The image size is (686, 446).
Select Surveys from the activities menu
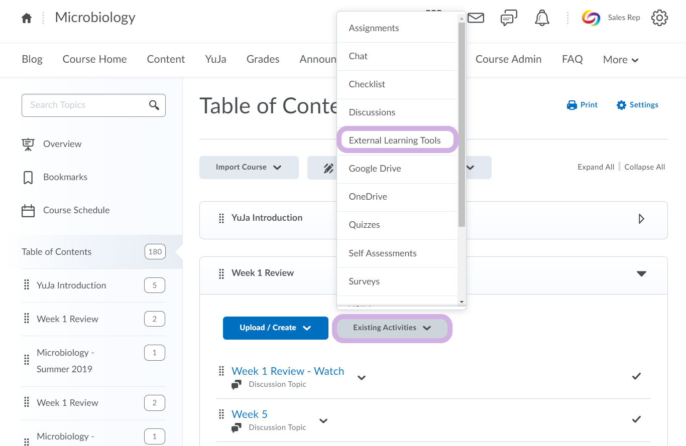point(397,281)
